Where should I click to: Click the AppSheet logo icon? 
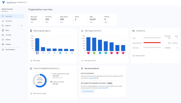coord(3,3)
